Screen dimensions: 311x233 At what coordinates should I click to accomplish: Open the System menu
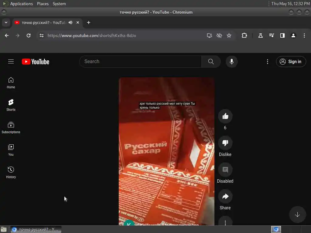click(x=59, y=4)
